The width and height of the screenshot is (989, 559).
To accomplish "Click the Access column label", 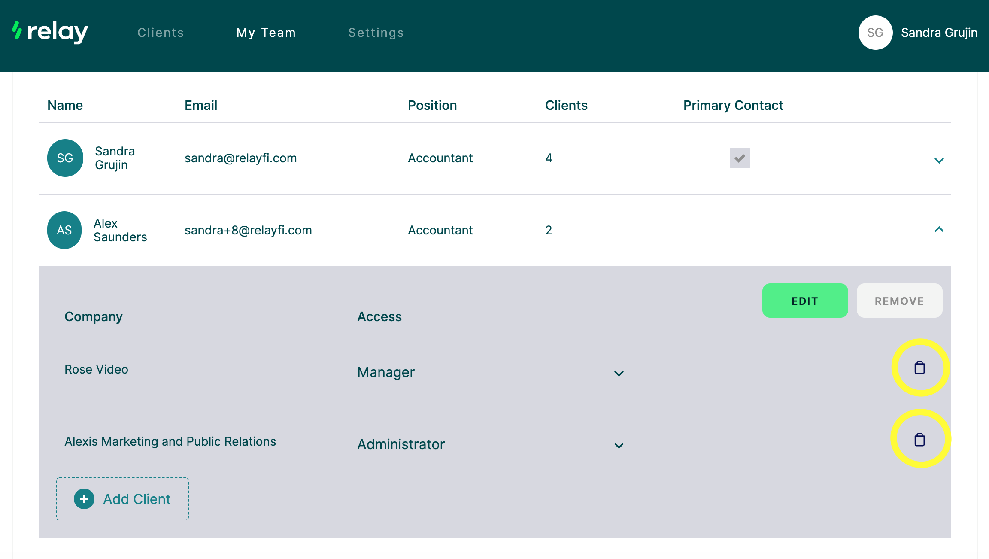I will pos(379,316).
